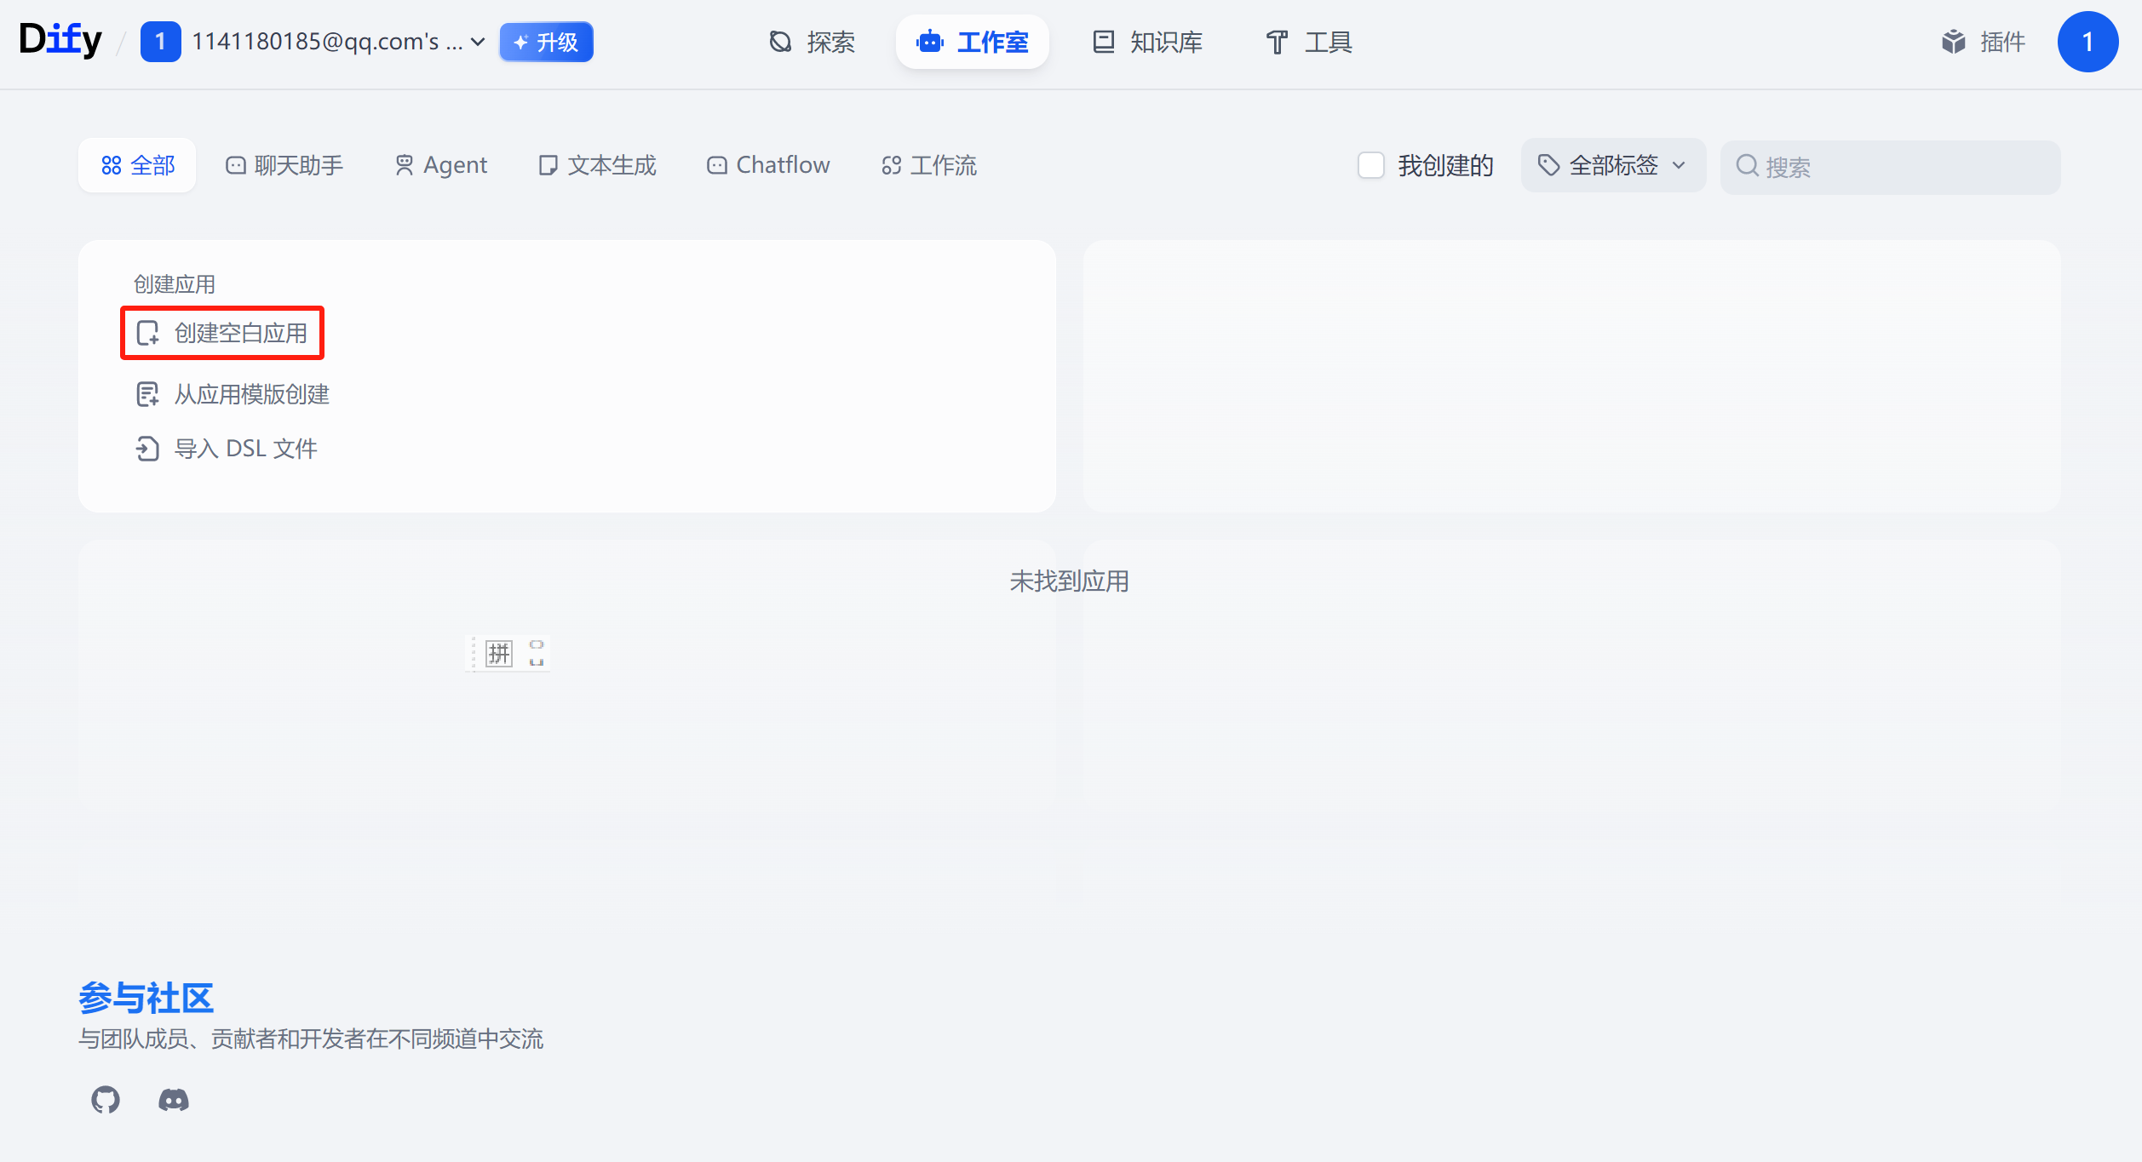Switch to the 知识库 tab
This screenshot has width=2142, height=1162.
[x=1147, y=42]
